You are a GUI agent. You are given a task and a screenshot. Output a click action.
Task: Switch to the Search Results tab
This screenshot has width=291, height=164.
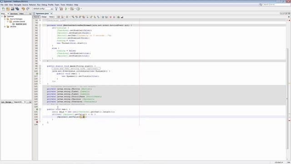18,102
